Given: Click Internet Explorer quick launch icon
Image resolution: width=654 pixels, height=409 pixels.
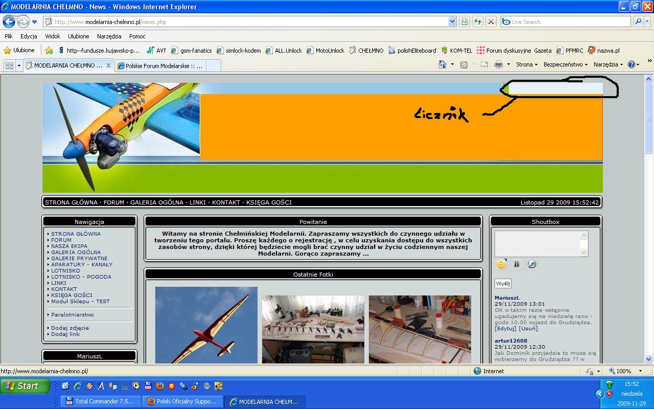Looking at the screenshot, I should [78, 386].
